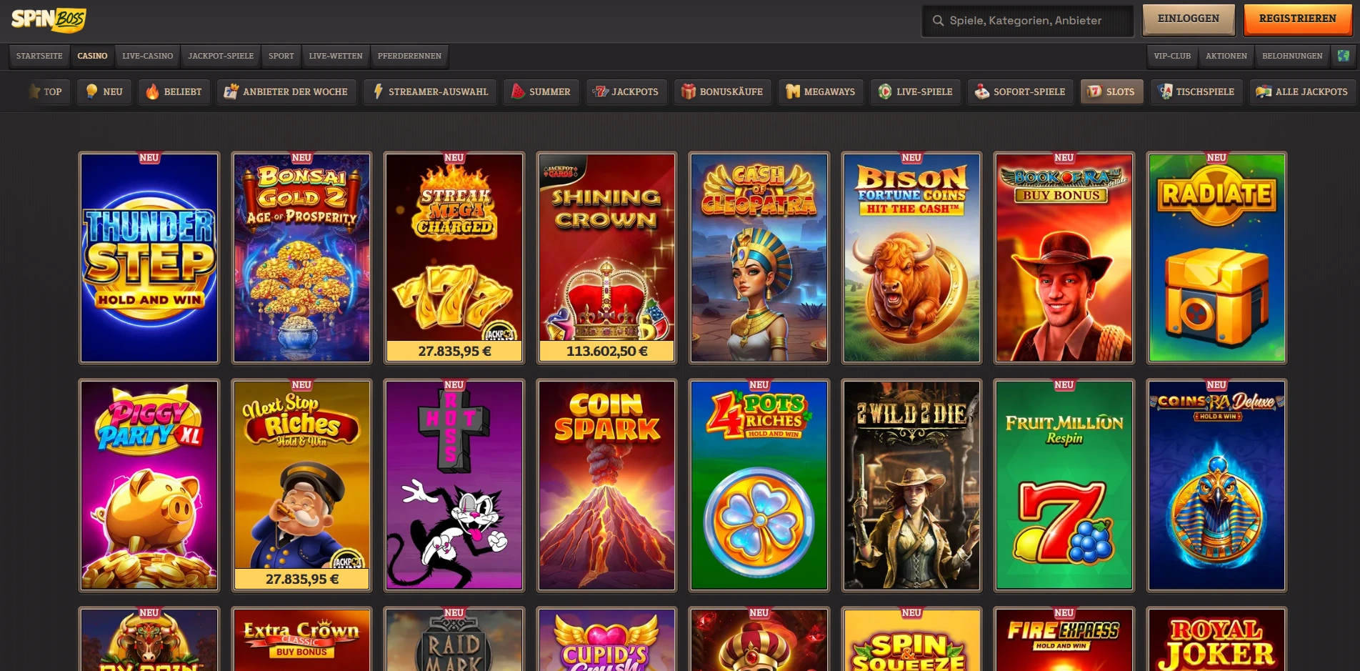Click the slot icon beside SLOTS
1360x671 pixels.
pyautogui.click(x=1094, y=91)
